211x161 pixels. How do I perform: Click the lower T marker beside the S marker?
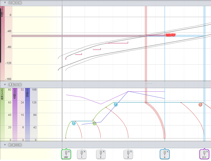tap(74, 123)
